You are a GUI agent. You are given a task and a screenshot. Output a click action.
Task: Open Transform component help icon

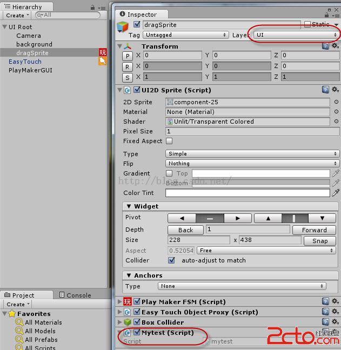coord(325,46)
